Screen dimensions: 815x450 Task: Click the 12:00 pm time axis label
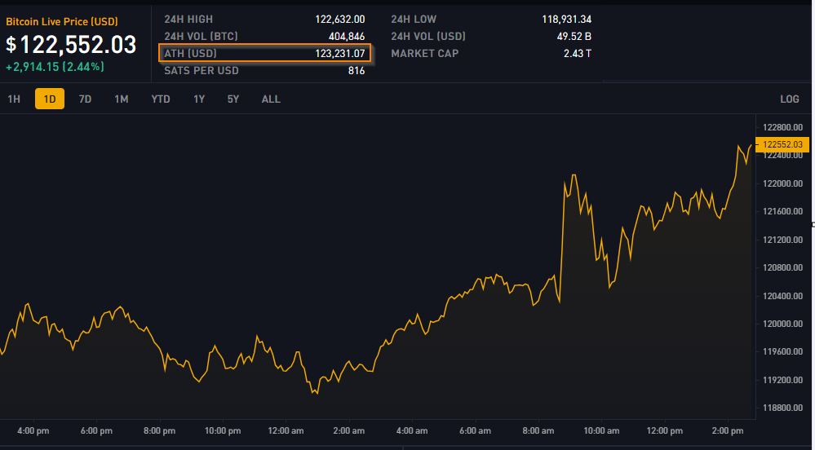pyautogui.click(x=665, y=430)
